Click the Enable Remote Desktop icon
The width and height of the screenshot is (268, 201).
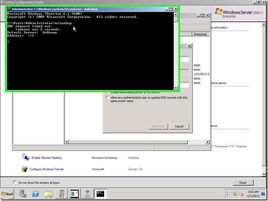pyautogui.click(x=26, y=157)
